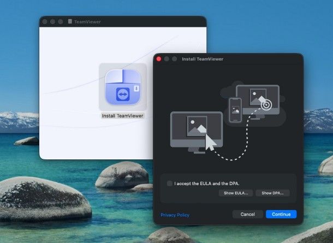Click the disk icon in TeamViewer window title
Screen dimensions: 333x243
[x=70, y=21]
